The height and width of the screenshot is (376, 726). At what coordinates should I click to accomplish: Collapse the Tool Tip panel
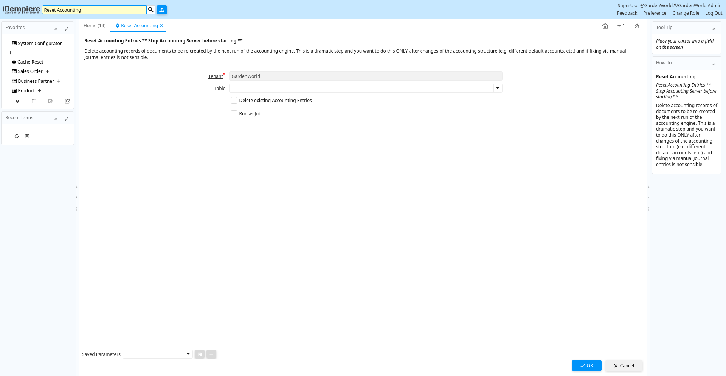[714, 29]
